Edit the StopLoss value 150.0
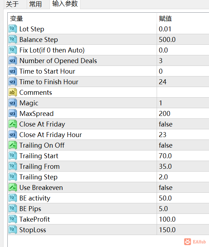This screenshot has height=247, width=209. point(183,230)
